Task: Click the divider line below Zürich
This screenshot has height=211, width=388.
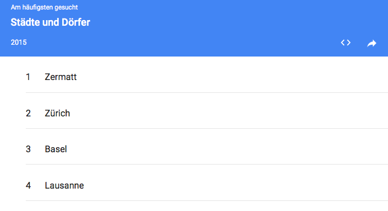Action: 207,128
